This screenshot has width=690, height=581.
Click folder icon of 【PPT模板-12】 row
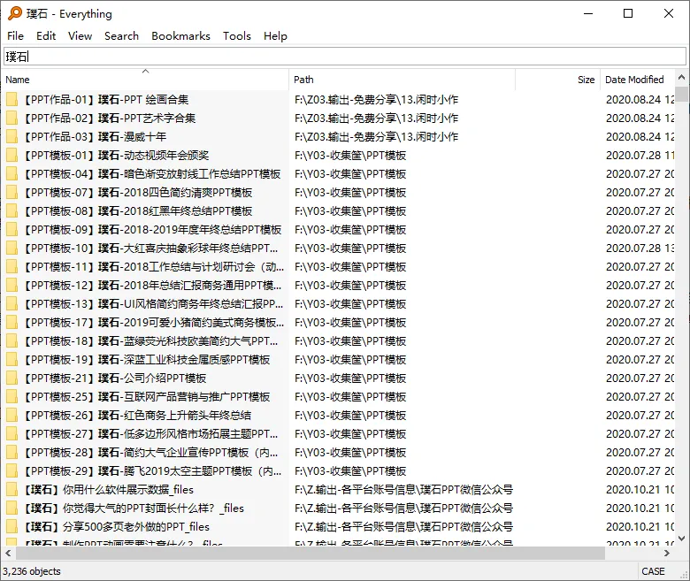point(11,286)
